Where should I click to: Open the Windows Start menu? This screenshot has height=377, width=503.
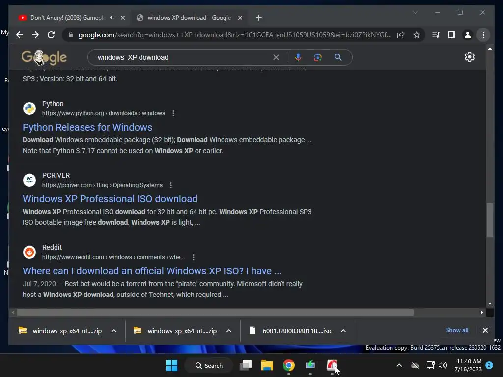[x=171, y=365]
